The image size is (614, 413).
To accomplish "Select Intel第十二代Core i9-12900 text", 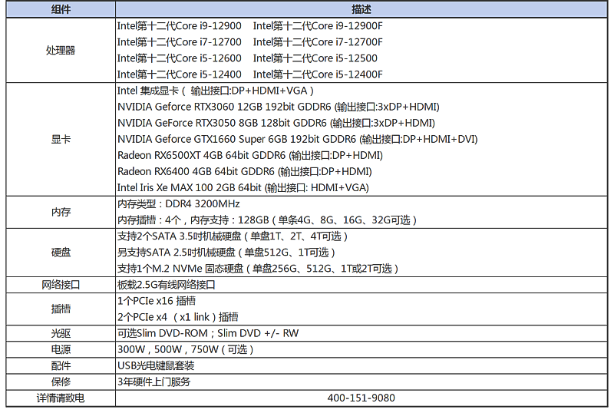I will (180, 26).
